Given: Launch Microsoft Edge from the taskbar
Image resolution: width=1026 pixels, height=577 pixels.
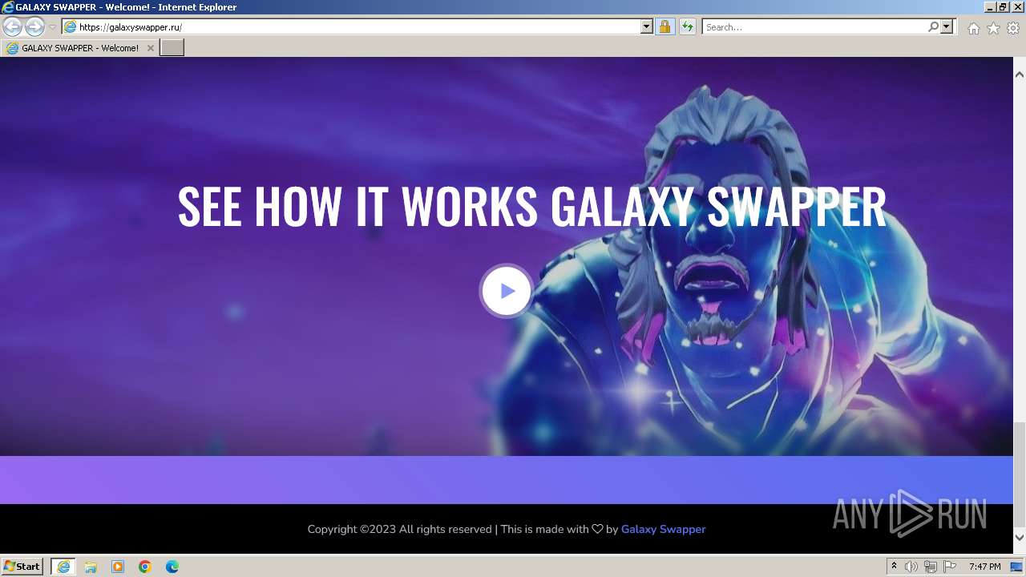Looking at the screenshot, I should [x=172, y=567].
